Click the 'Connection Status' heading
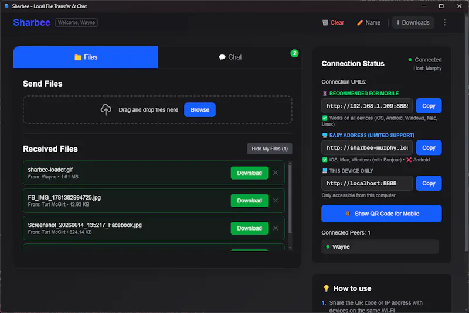This screenshot has height=313, width=469. (353, 64)
